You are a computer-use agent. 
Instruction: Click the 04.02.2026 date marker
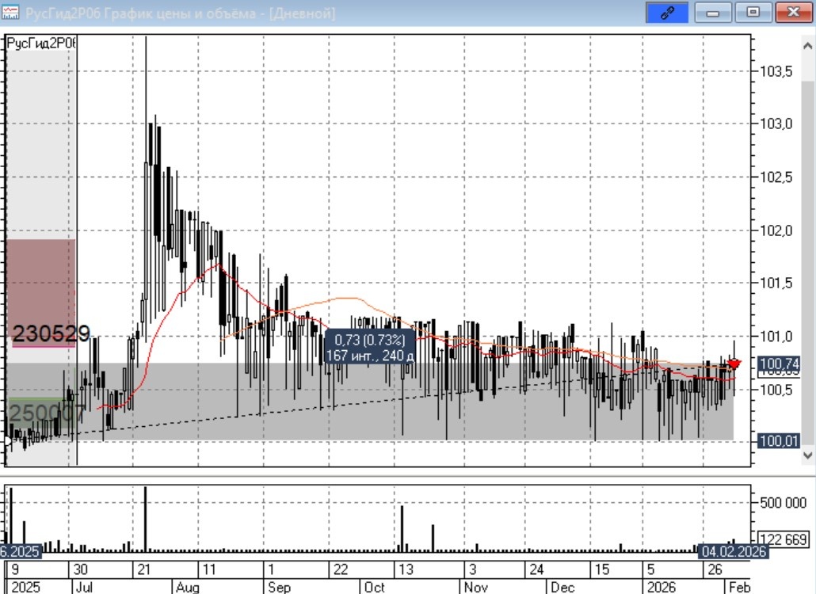pyautogui.click(x=734, y=550)
